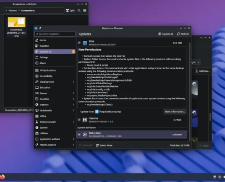Click the KDE Linux update icon

(x=85, y=134)
